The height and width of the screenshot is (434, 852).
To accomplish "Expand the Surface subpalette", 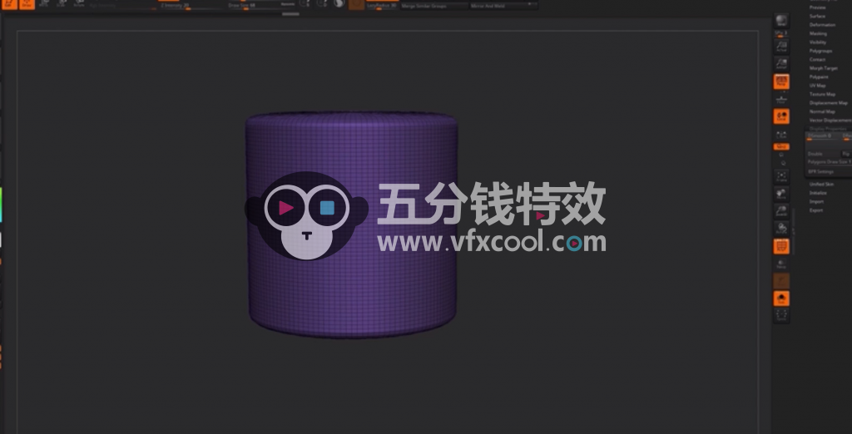I will coord(817,17).
